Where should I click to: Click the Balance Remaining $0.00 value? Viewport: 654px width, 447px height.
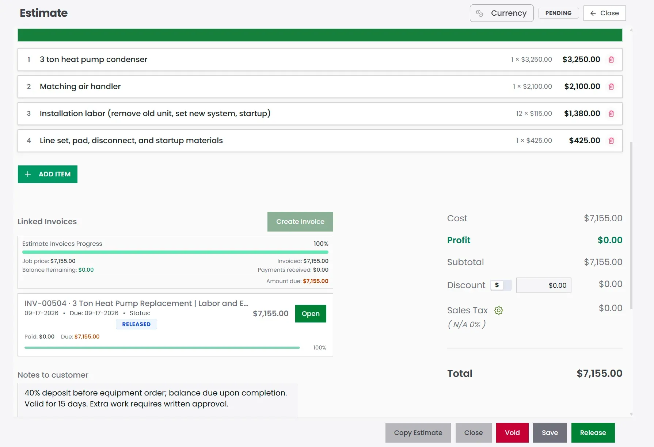click(x=86, y=270)
